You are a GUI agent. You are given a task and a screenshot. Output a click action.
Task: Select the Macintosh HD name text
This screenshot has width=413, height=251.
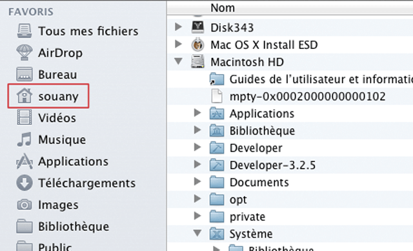click(247, 62)
